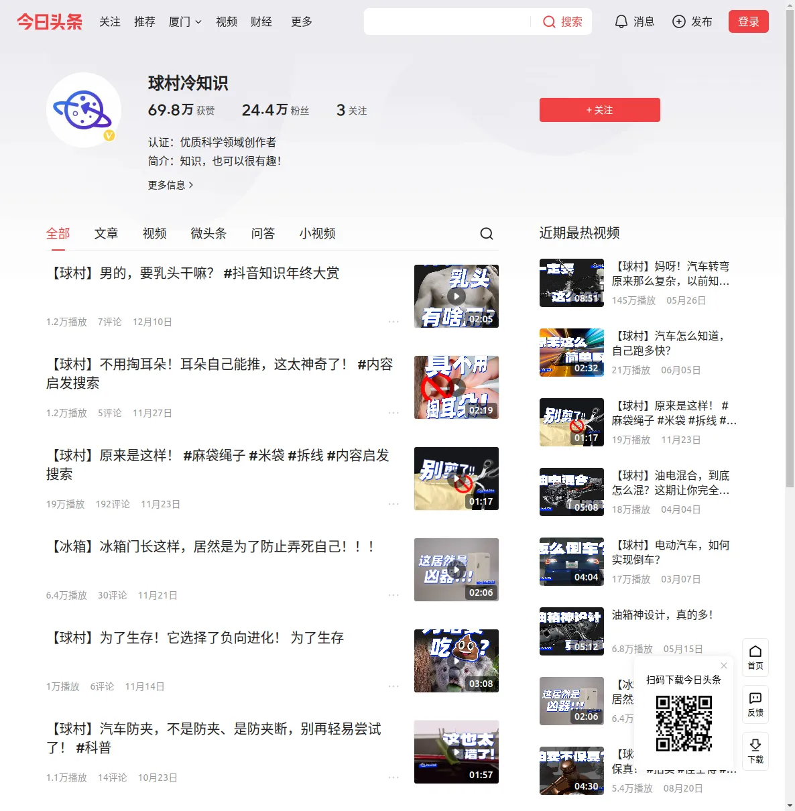This screenshot has height=811, width=795.
Task: Play the 01:57 car video thumbnail
Action: point(456,752)
